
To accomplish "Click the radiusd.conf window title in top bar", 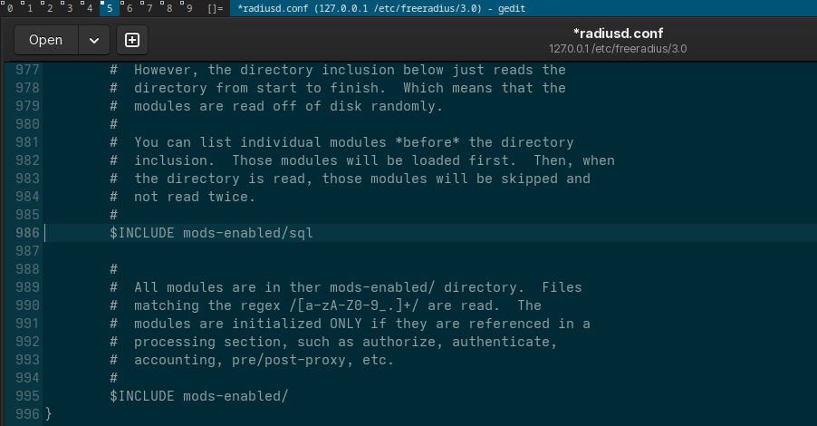I will click(x=380, y=8).
